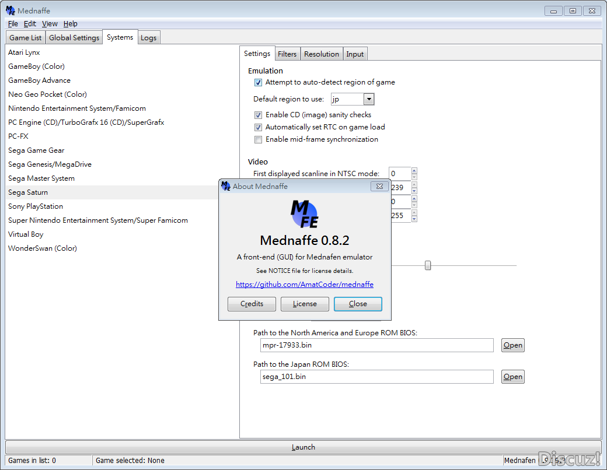Click the slider handle in Settings panel
The height and width of the screenshot is (470, 607).
(x=428, y=265)
